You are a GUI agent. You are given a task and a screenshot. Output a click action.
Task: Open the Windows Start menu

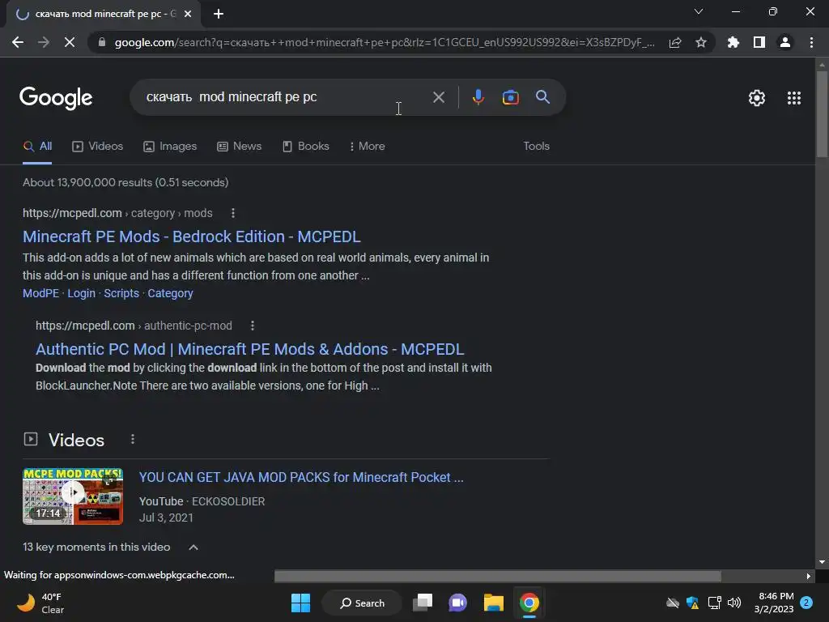(300, 603)
